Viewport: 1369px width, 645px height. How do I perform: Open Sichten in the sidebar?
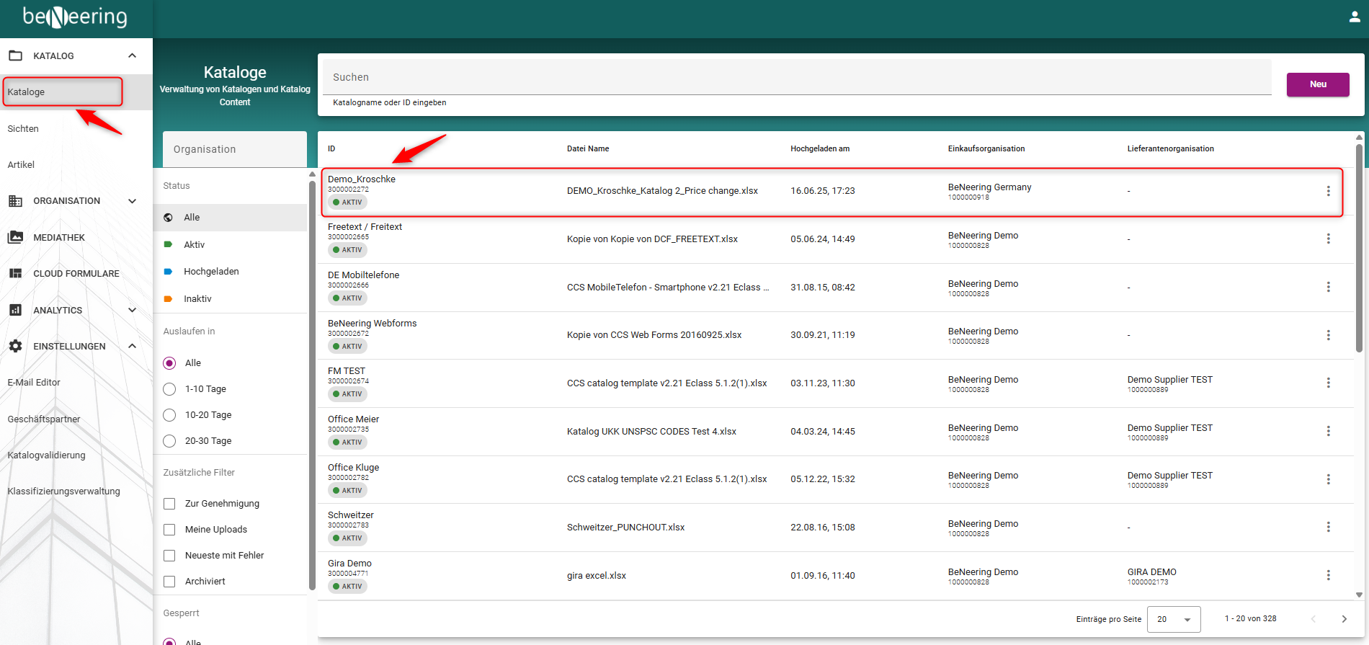pos(23,129)
